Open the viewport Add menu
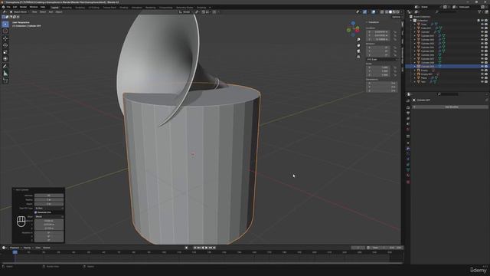Screen dimensions: 490x276 (51, 12)
